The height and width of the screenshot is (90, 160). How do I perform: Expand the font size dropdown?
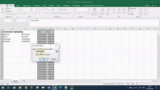click(x=36, y=9)
